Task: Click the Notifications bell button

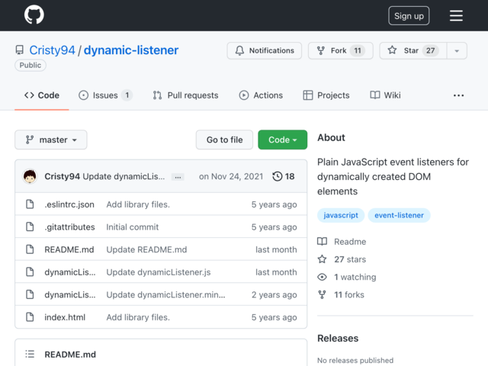Action: [265, 50]
